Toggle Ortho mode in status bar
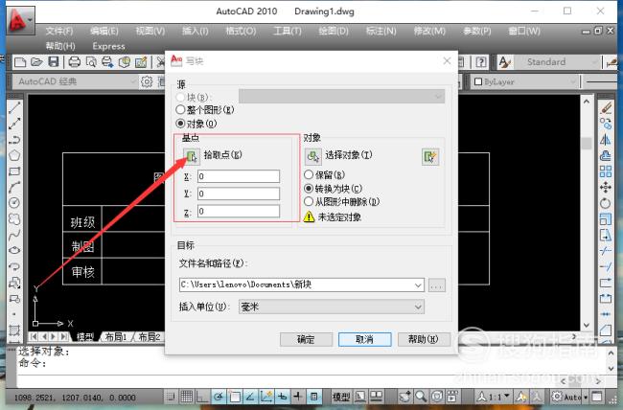 tap(202, 396)
